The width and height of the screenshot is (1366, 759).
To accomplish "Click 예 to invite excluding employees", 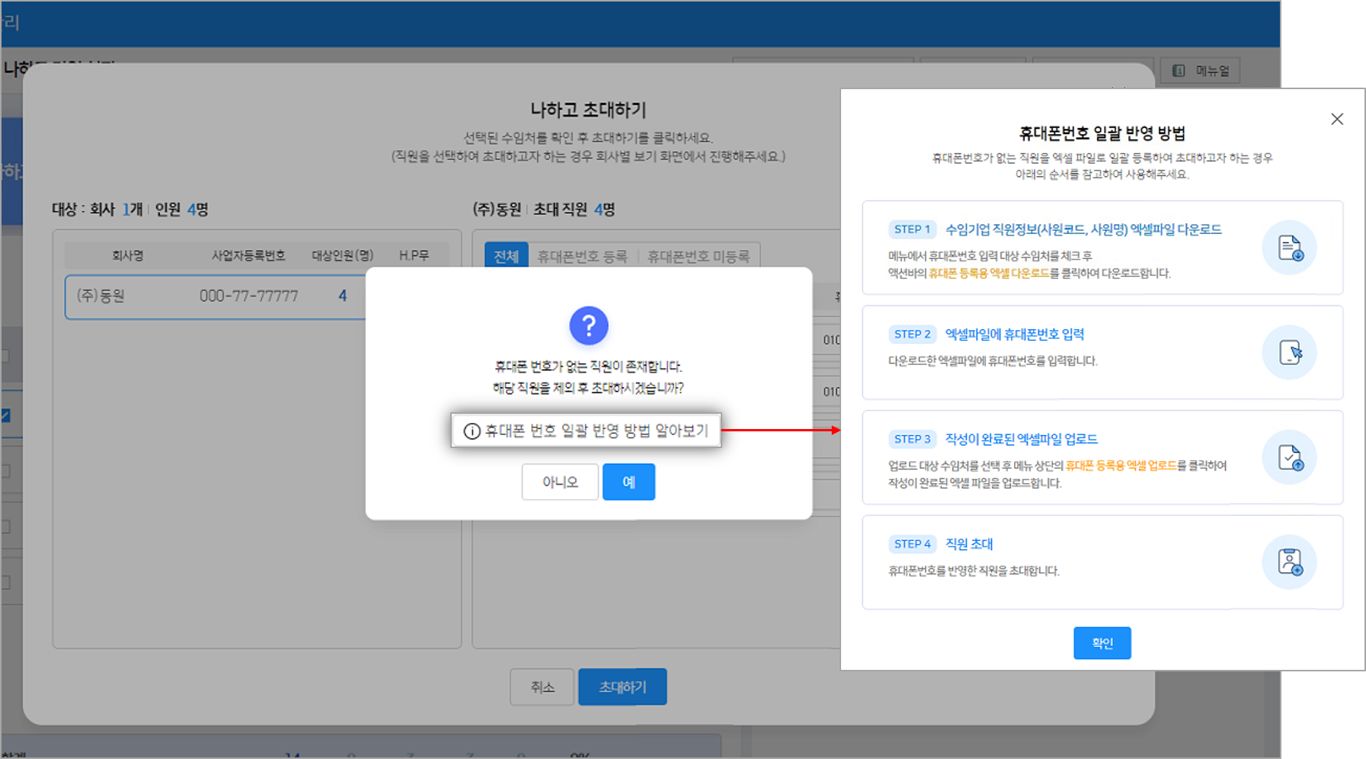I will pos(629,482).
